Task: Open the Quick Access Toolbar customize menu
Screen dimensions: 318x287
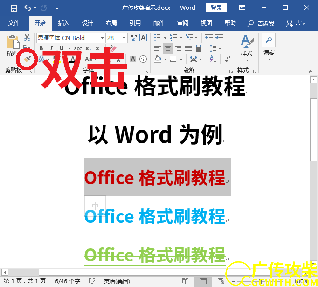Action: [57, 8]
